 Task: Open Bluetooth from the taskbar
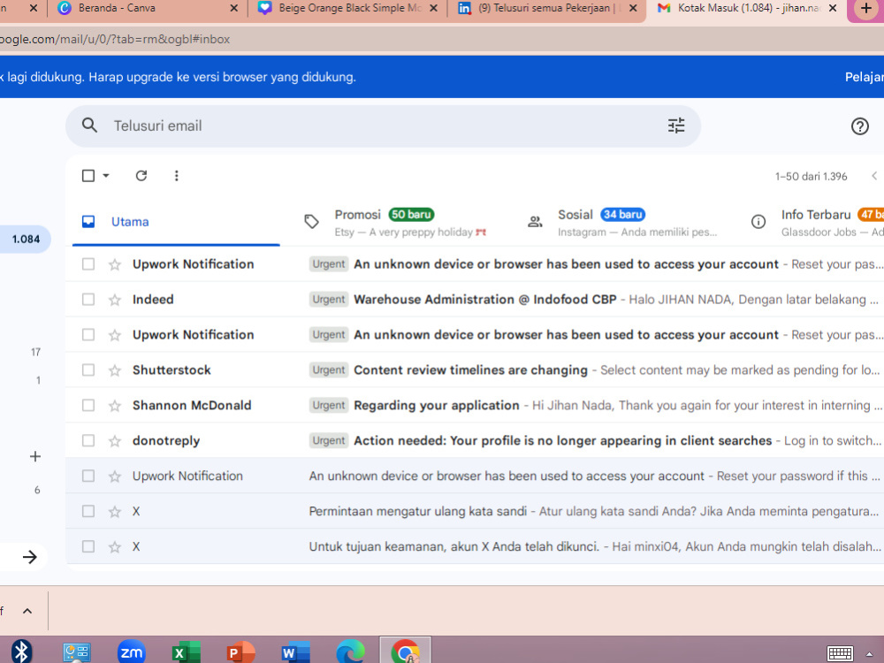21,652
